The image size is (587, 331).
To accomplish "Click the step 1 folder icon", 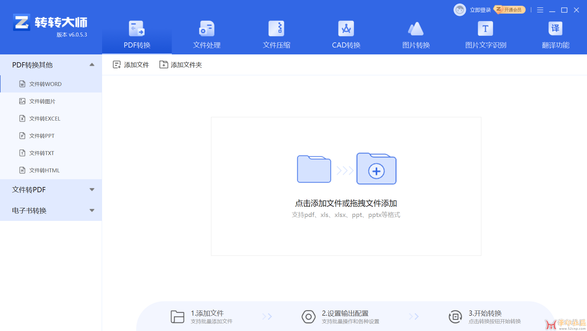I will point(177,317).
